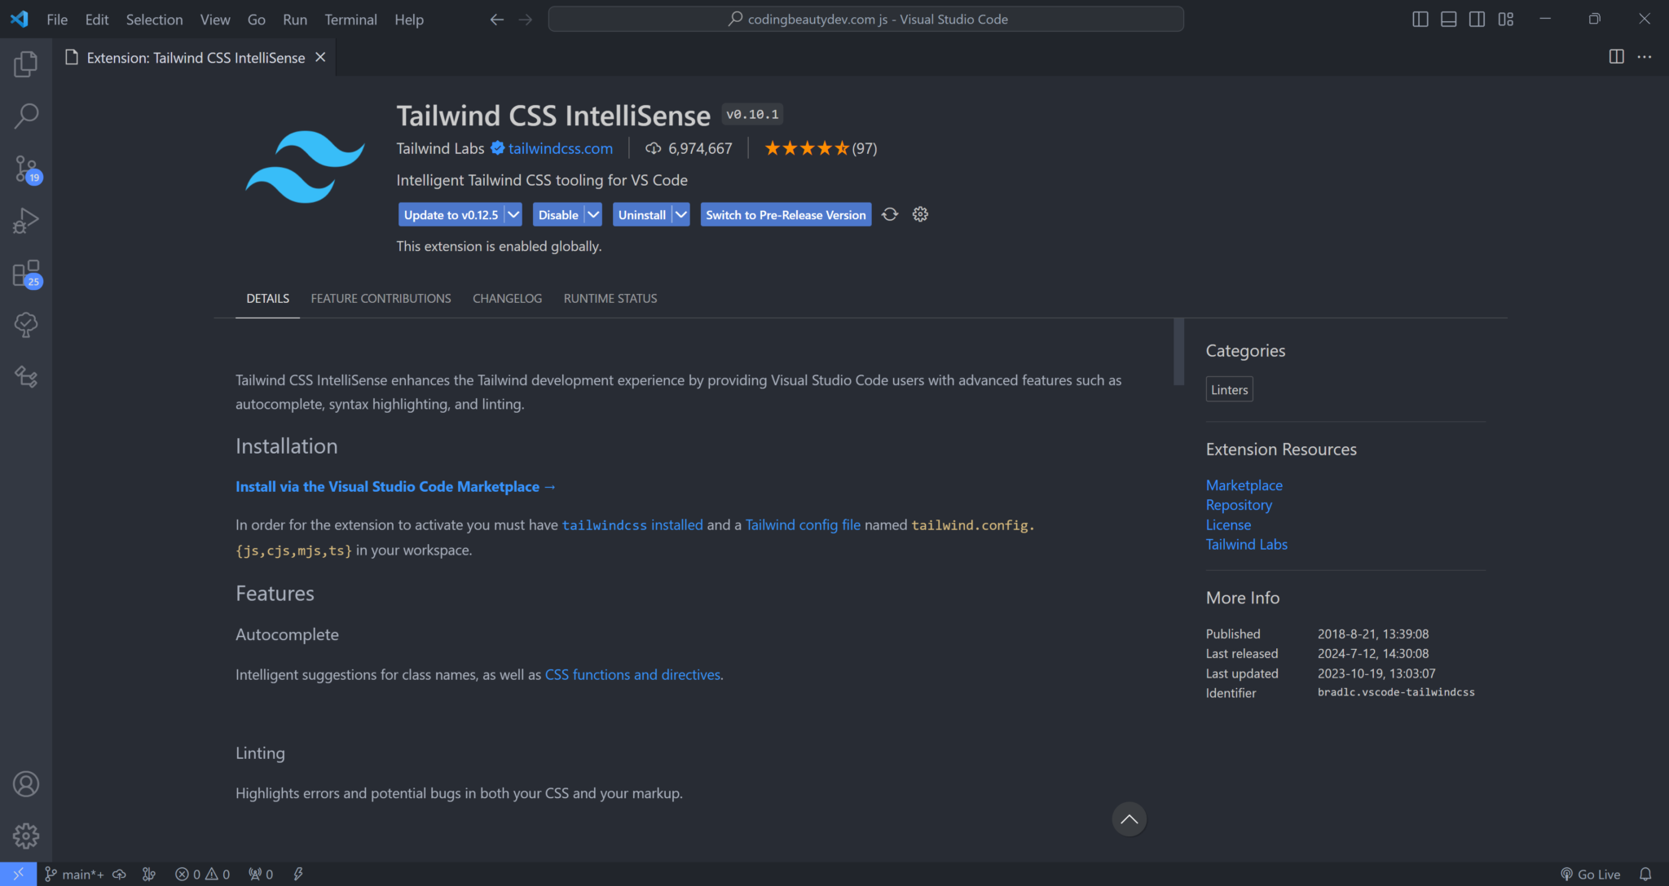Click the Disable extension button
The image size is (1669, 886).
[558, 214]
